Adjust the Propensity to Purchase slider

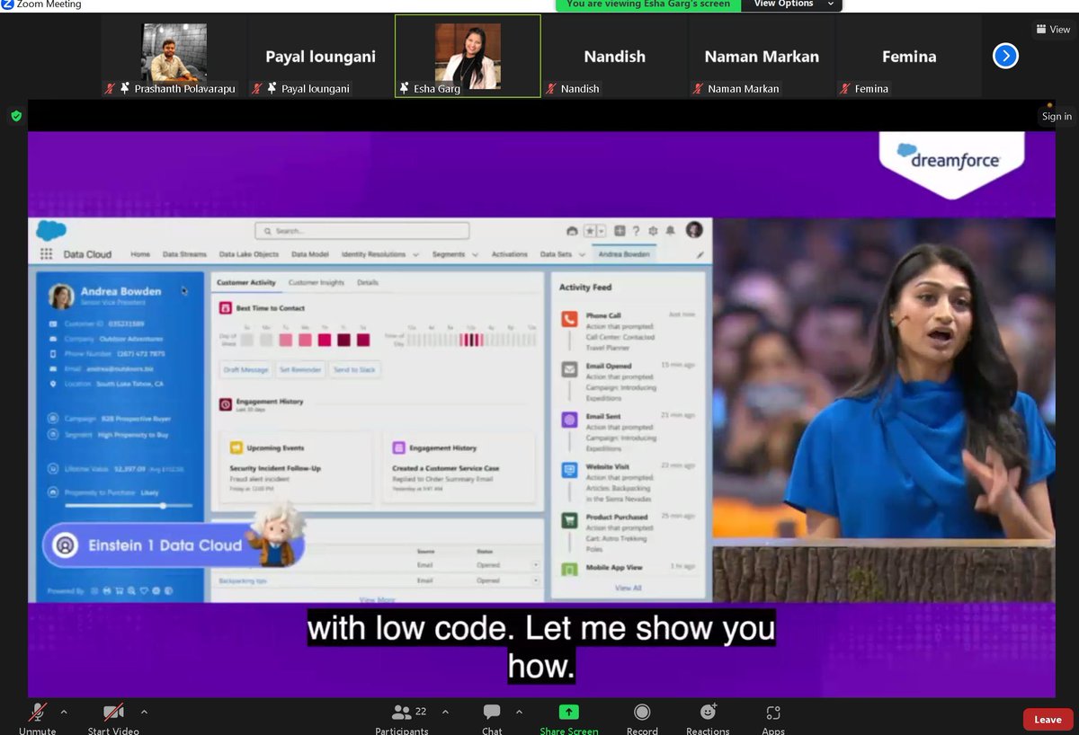click(x=163, y=506)
